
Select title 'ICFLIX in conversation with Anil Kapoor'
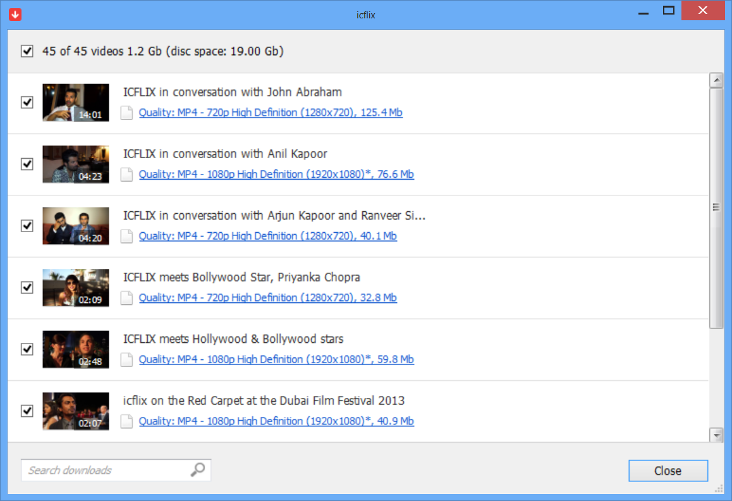click(225, 154)
